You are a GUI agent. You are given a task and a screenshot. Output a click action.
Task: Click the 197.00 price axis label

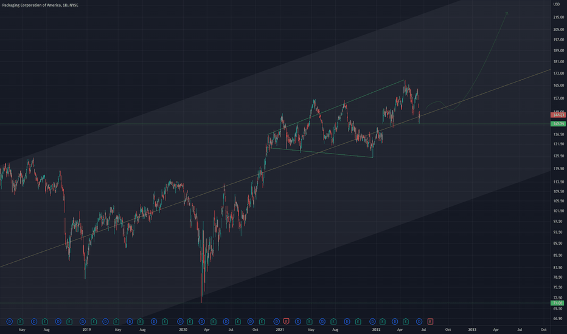[558, 40]
